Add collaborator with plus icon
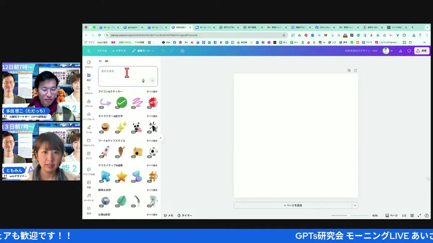 pos(392,51)
